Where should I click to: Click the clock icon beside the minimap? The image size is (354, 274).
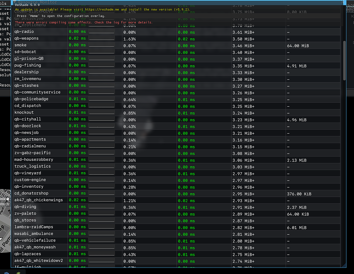pos(8,199)
